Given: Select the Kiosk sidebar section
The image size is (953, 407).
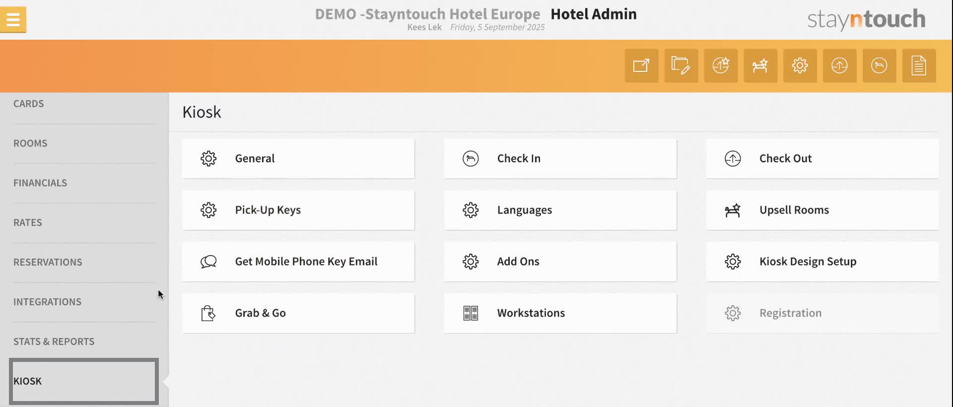Looking at the screenshot, I should pos(84,381).
